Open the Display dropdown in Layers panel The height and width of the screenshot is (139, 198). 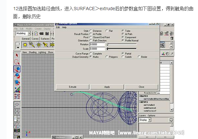click(150, 120)
